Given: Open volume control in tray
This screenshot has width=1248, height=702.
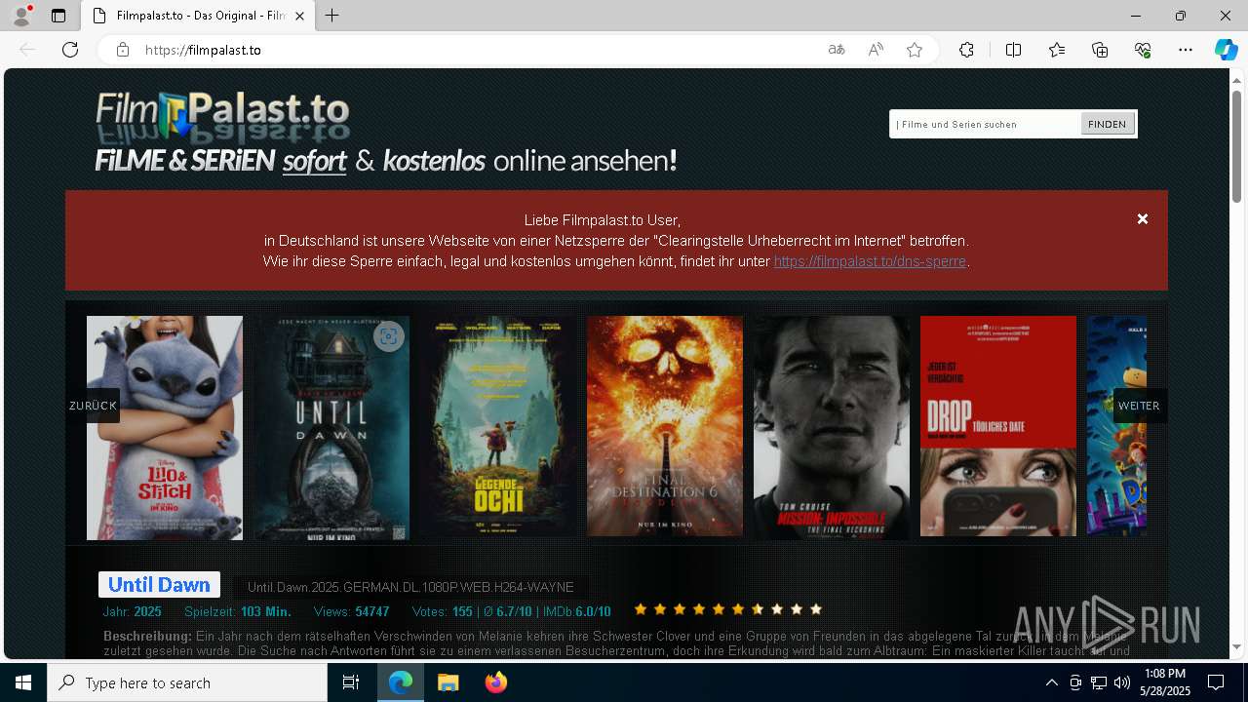Looking at the screenshot, I should click(x=1122, y=682).
